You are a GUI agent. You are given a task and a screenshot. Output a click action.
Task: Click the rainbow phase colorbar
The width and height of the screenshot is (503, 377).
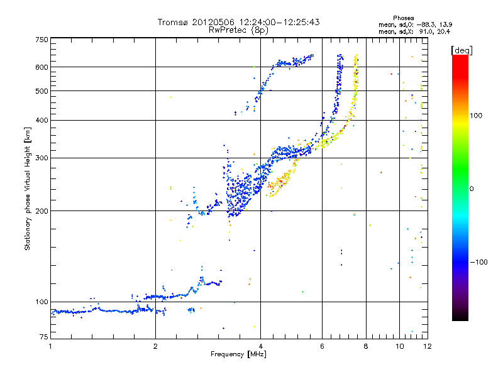tap(460, 187)
